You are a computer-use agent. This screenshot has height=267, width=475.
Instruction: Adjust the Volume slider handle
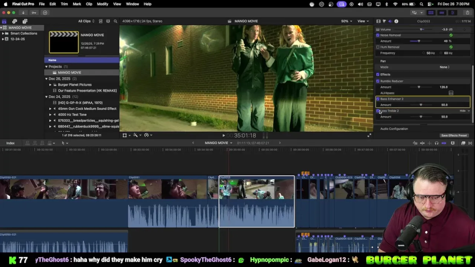tap(421, 29)
